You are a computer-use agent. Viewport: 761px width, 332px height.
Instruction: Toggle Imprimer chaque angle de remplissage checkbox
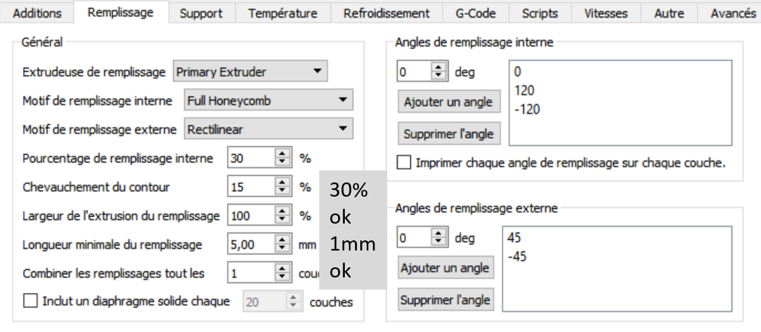coord(404,162)
